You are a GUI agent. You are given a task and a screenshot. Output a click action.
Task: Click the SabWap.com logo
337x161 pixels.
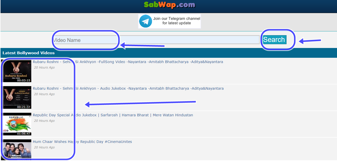tap(169, 5)
